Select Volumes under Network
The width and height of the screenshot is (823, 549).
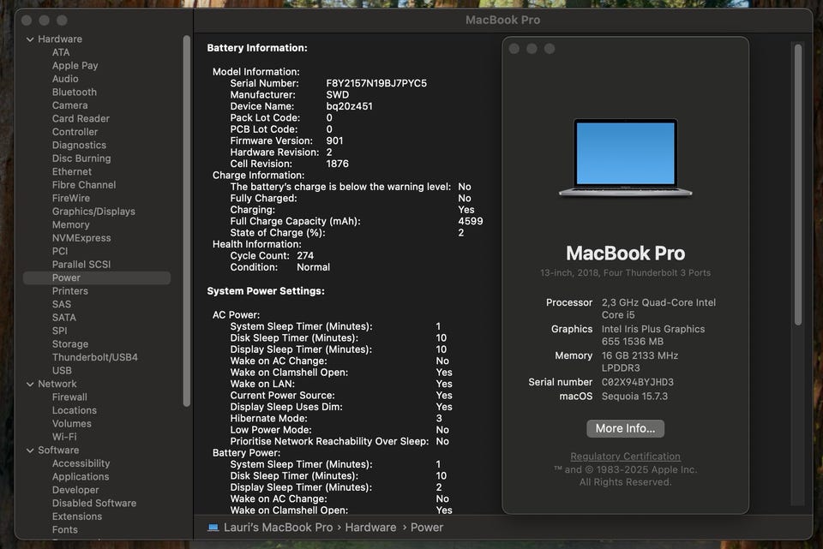coord(71,424)
